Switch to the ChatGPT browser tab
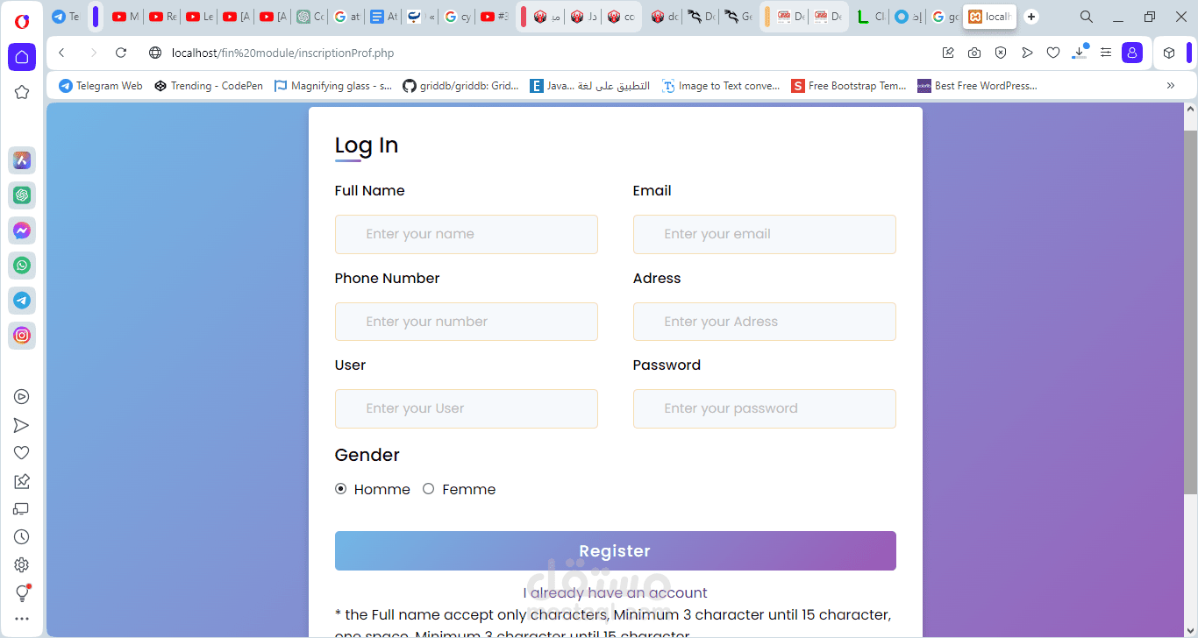This screenshot has height=638, width=1198. coord(311,17)
